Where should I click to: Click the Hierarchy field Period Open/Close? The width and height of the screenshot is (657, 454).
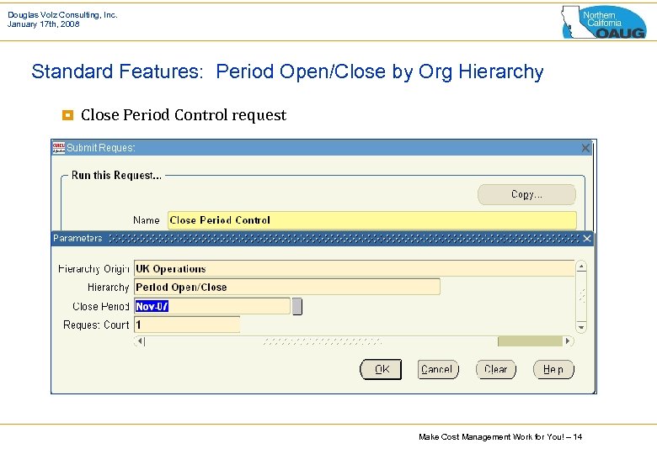click(x=287, y=288)
